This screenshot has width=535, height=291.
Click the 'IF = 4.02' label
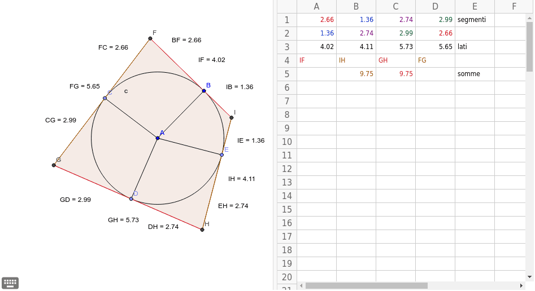point(211,60)
